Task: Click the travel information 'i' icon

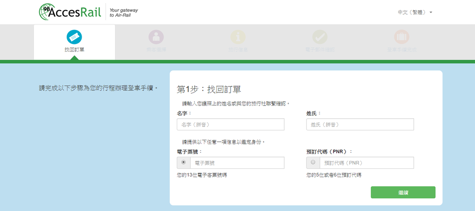Action: pos(238,37)
